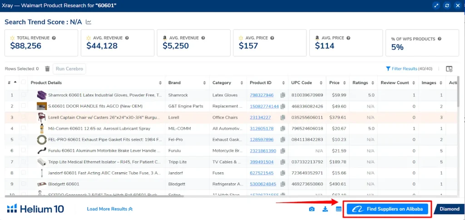The height and width of the screenshot is (220, 465).
Task: Copy Product ID 23134227
Action: pos(283,117)
